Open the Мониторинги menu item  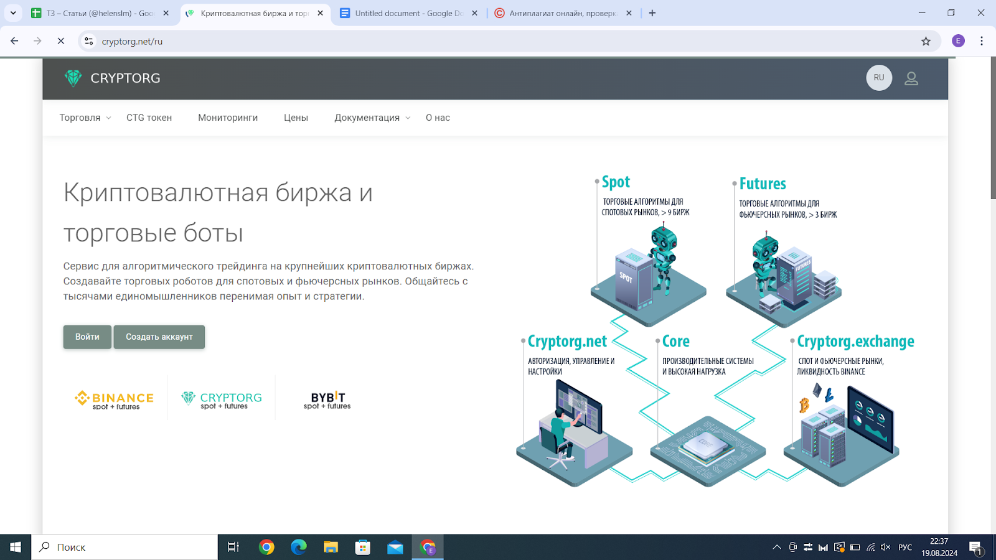coord(228,118)
